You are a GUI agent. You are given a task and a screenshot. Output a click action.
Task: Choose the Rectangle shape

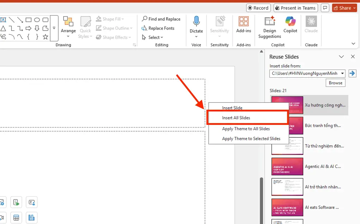pos(29,20)
